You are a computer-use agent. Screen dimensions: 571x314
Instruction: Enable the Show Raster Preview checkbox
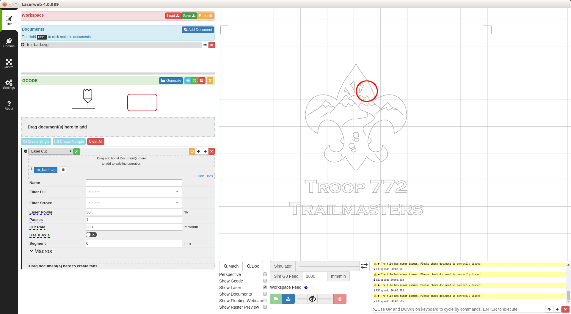coord(265,307)
